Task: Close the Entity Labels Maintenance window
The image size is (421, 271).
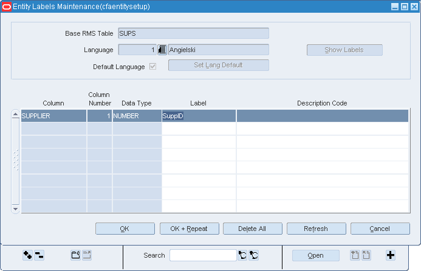Action: (414, 7)
